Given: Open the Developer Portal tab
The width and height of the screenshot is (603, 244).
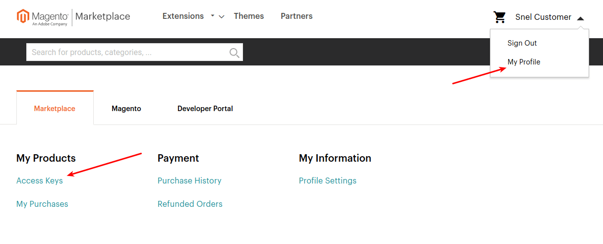Looking at the screenshot, I should pyautogui.click(x=205, y=109).
